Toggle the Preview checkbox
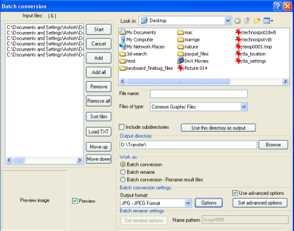Image resolution: width=294 pixels, height=231 pixels. click(75, 201)
